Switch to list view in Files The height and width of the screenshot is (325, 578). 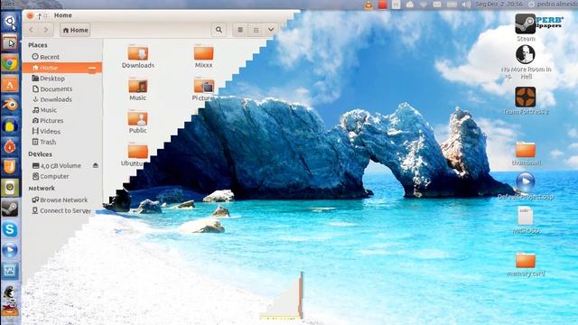click(240, 30)
